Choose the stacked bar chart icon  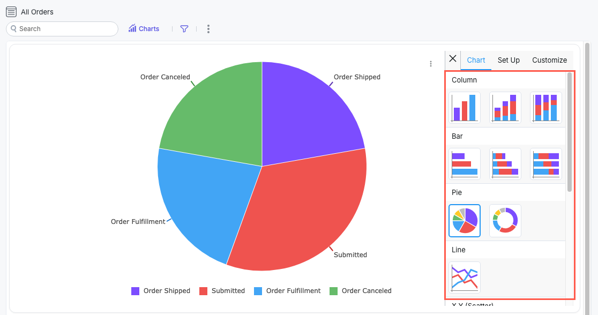point(505,163)
